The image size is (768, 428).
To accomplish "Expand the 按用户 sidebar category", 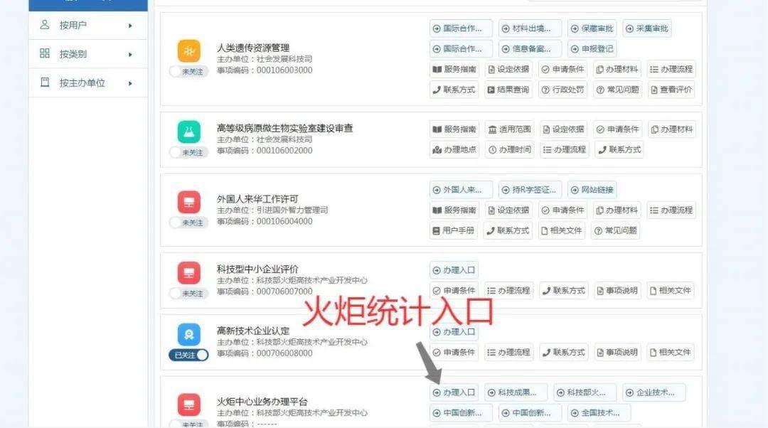I will click(88, 25).
